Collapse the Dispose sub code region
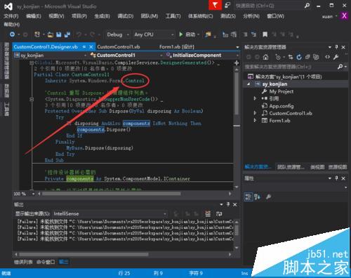The width and height of the screenshot is (351, 278). tap(32, 99)
